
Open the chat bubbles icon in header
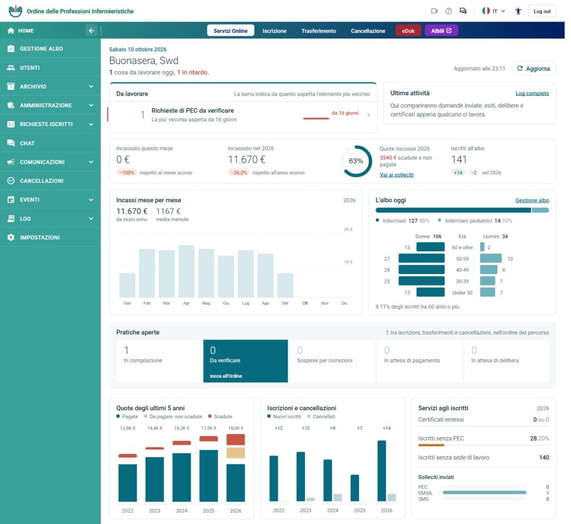(463, 11)
